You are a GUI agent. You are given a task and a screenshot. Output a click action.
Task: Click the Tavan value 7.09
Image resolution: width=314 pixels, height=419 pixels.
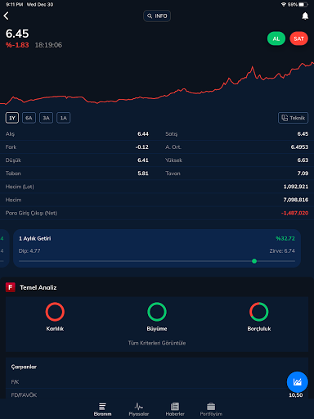pyautogui.click(x=303, y=173)
